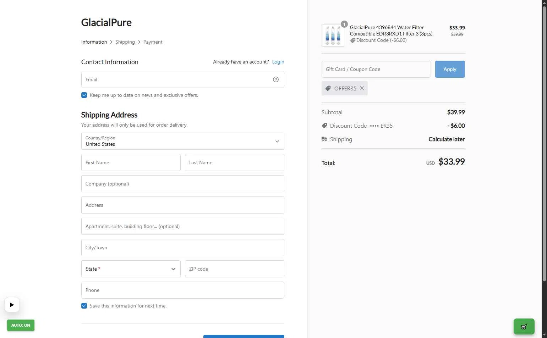
Task: Go to Payment breadcrumb step
Action: pyautogui.click(x=153, y=42)
